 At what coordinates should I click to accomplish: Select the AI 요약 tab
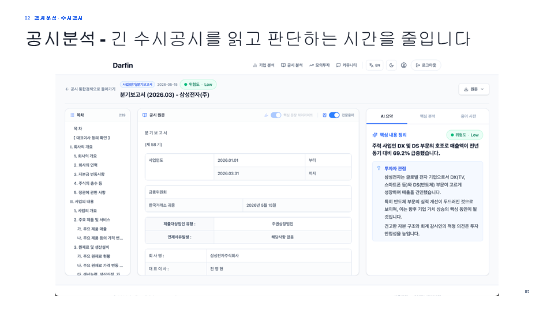point(387,116)
